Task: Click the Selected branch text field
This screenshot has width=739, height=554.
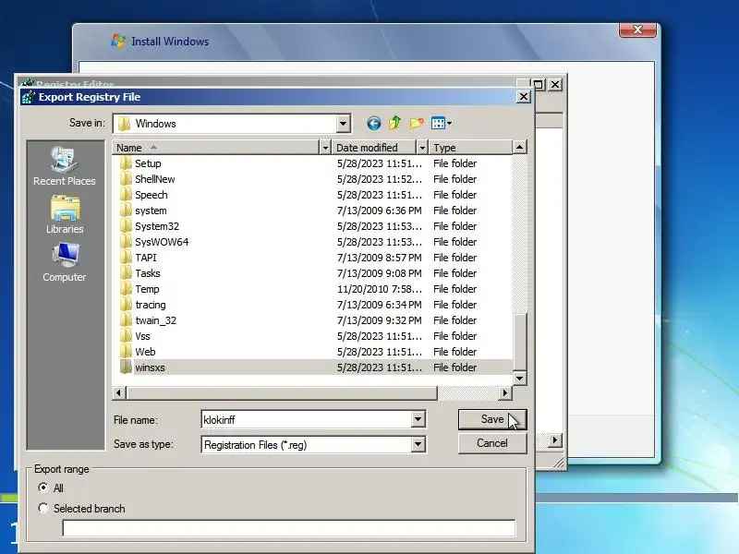Action: [x=289, y=528]
